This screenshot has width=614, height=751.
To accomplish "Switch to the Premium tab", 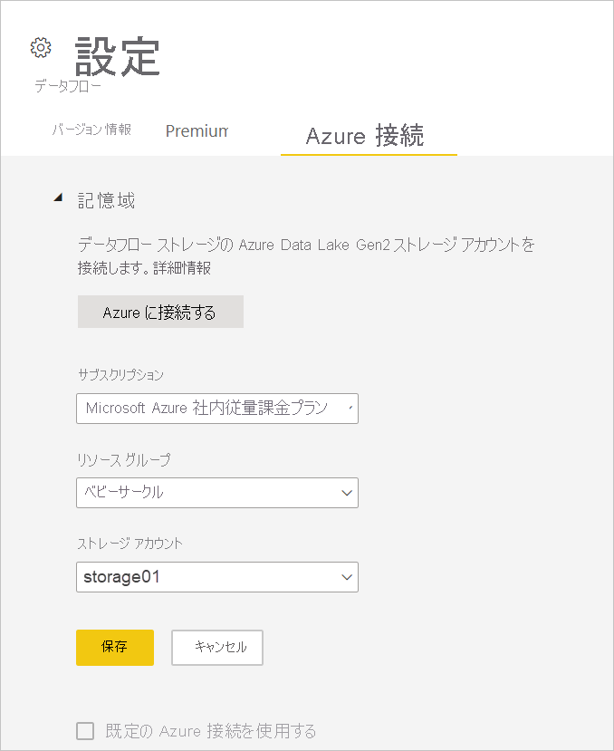I will pyautogui.click(x=197, y=130).
